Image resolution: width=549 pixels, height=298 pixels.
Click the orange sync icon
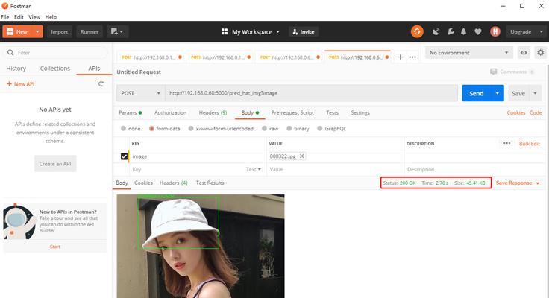pyautogui.click(x=417, y=32)
